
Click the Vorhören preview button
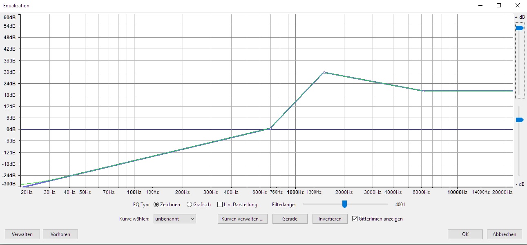(60, 234)
